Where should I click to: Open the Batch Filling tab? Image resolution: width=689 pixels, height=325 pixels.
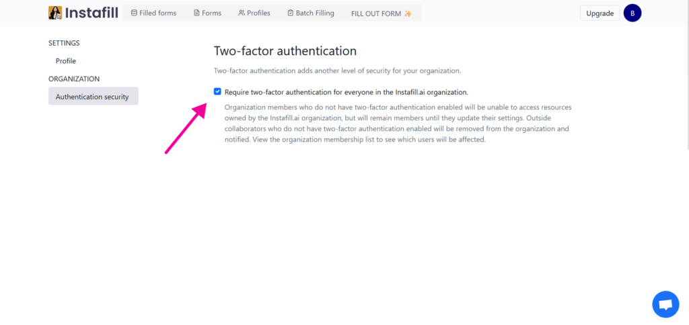311,13
